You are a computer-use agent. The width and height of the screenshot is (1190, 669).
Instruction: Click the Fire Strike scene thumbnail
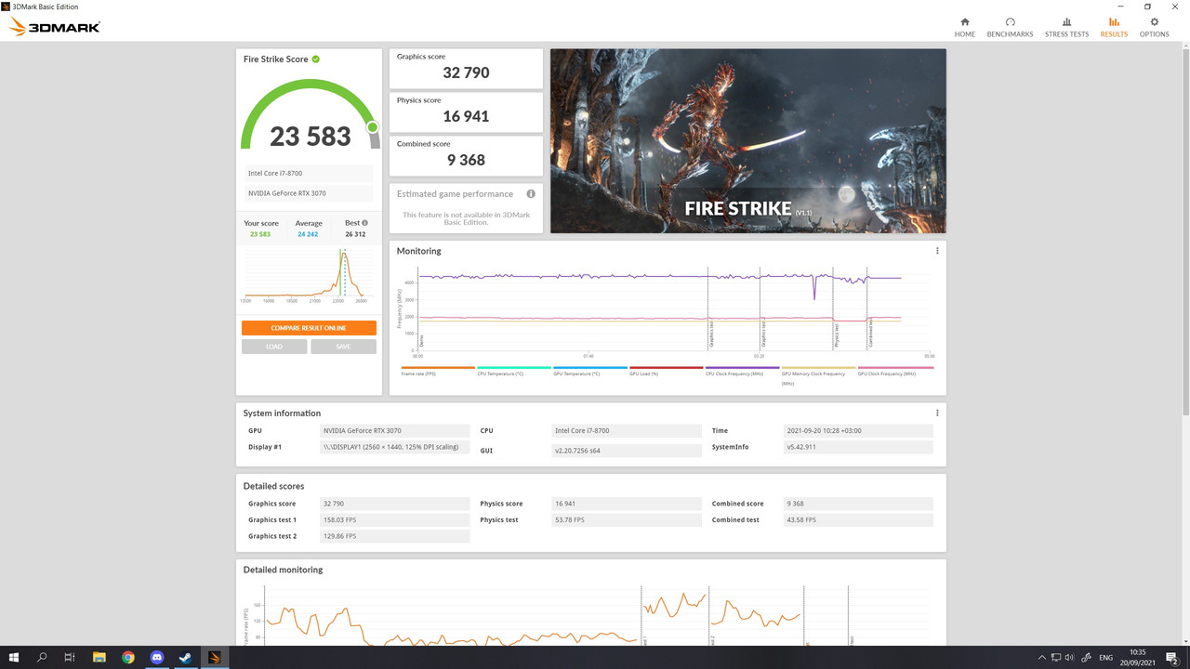748,141
